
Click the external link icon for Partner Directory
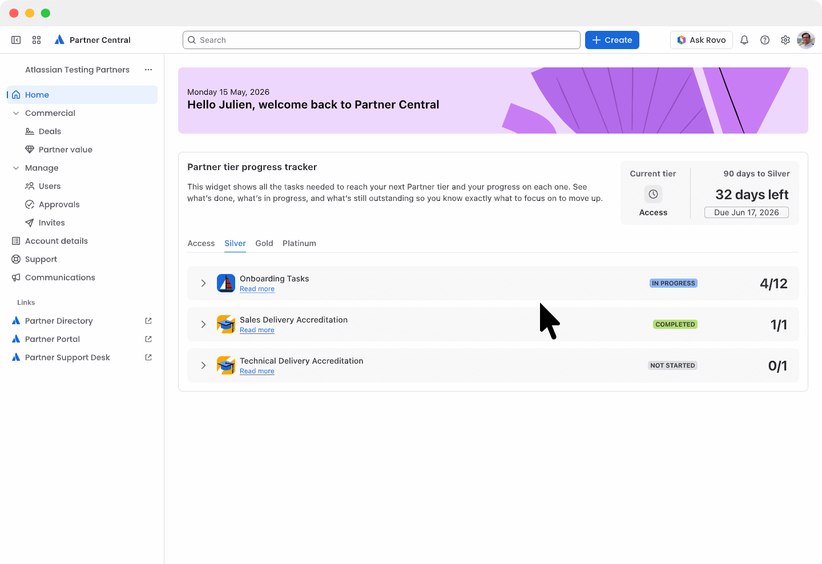[148, 321]
